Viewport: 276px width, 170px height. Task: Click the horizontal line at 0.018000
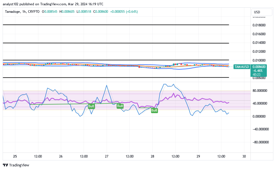click(116, 25)
